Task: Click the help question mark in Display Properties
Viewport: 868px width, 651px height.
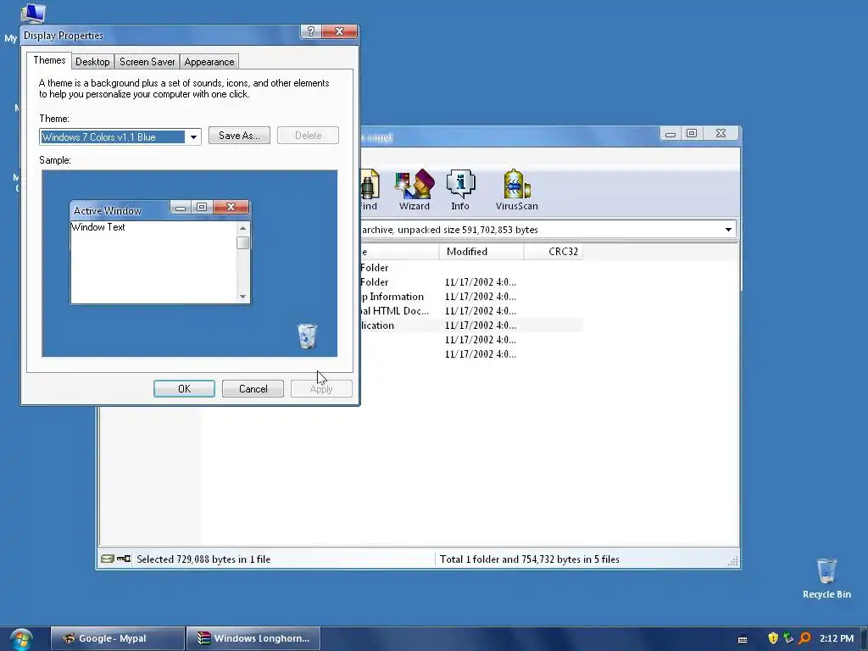Action: pyautogui.click(x=310, y=31)
